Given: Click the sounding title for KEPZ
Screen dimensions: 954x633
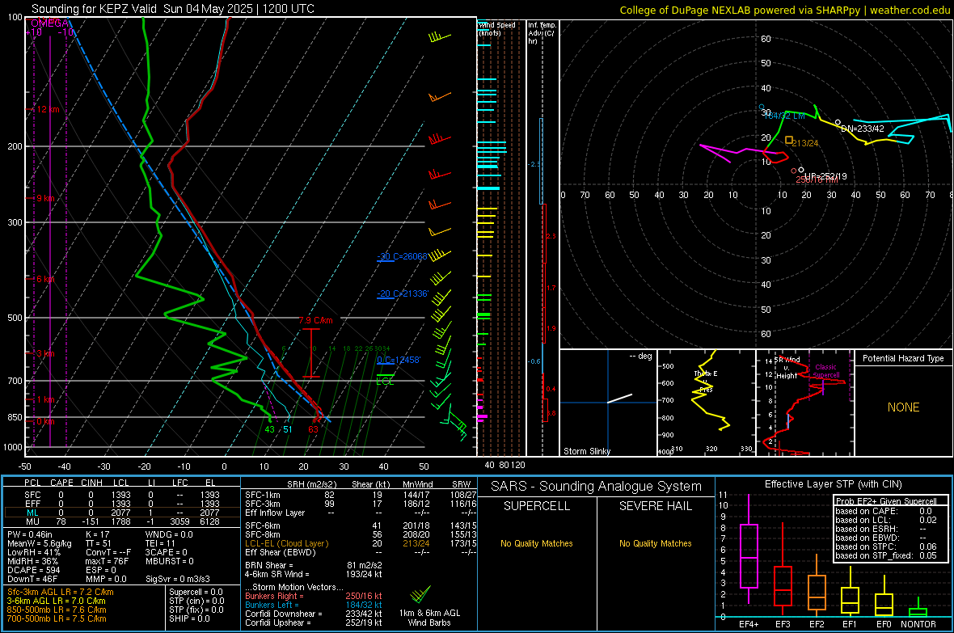Looking at the screenshot, I should (x=173, y=9).
